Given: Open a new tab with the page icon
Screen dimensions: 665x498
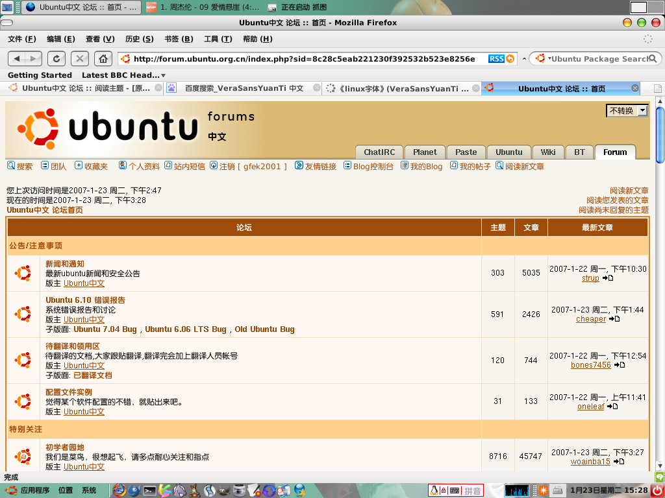Looking at the screenshot, I should [x=657, y=88].
